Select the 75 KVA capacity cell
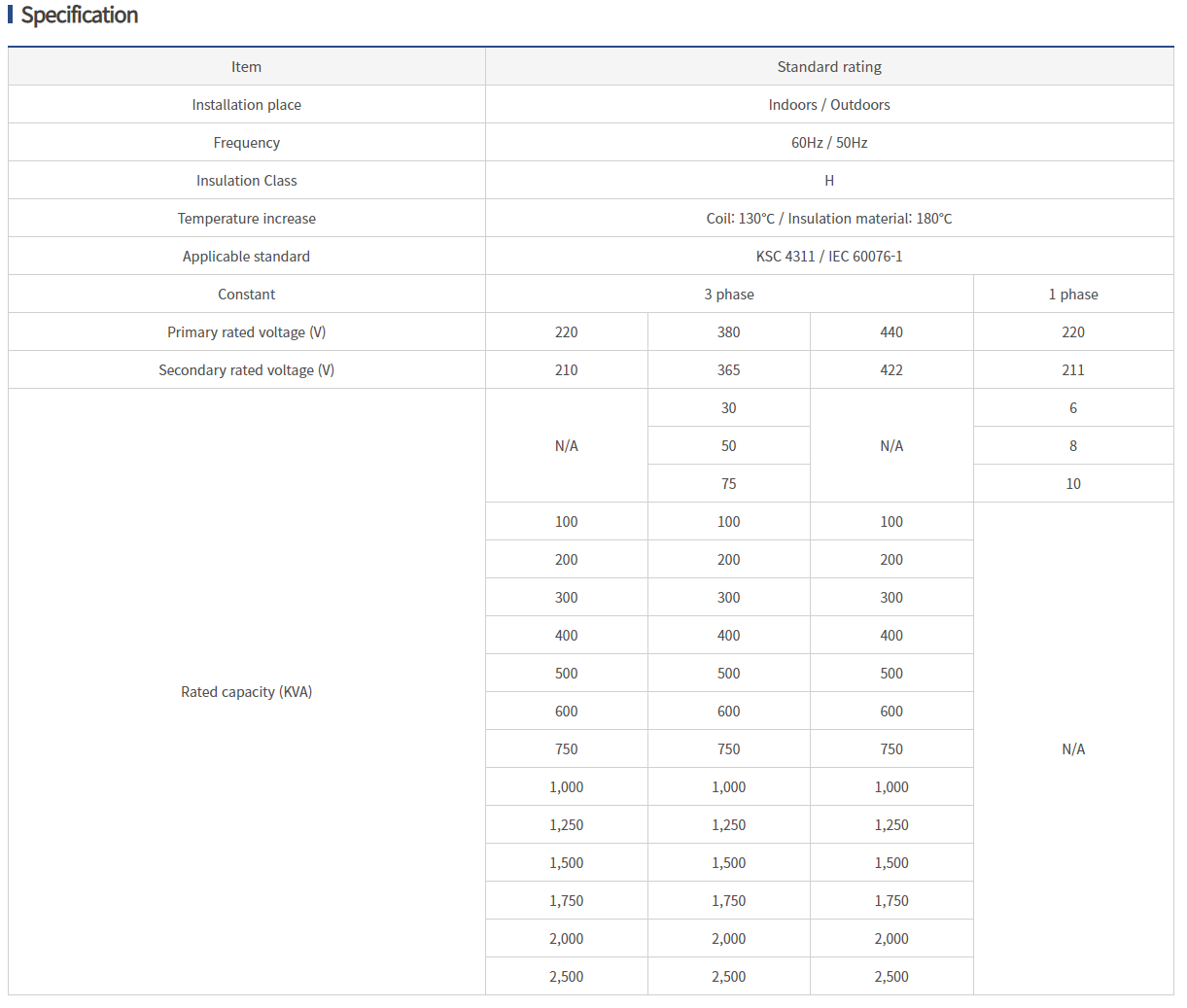This screenshot has width=1187, height=1008. [728, 484]
